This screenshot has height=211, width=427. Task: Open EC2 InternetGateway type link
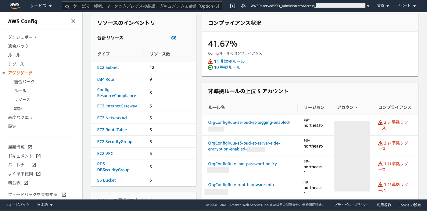(x=117, y=106)
